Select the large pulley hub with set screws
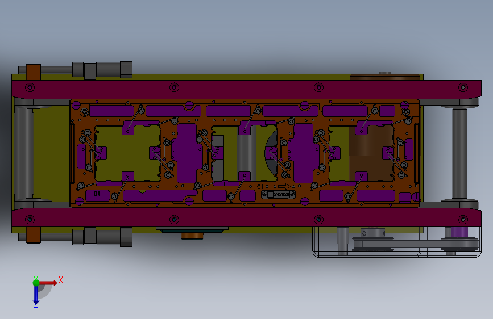The width and height of the screenshot is (493, 319). click(x=373, y=233)
